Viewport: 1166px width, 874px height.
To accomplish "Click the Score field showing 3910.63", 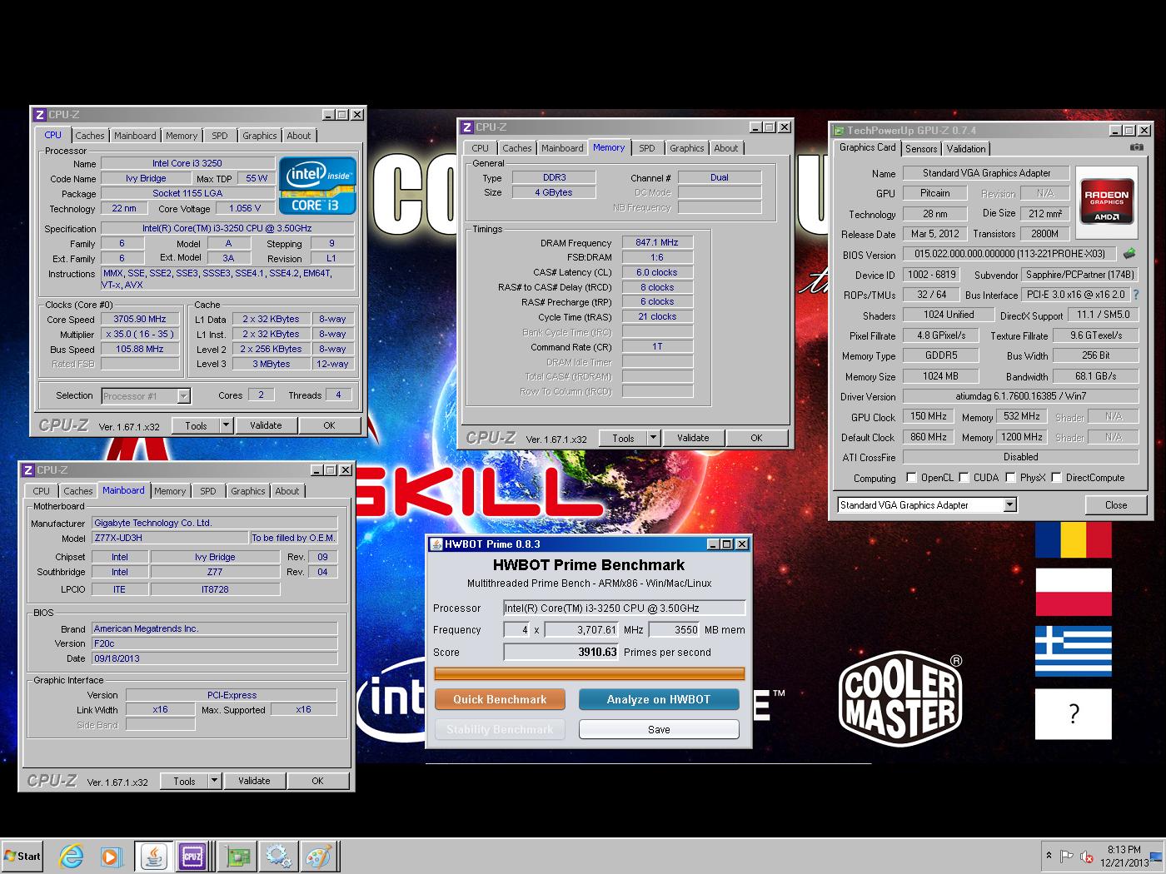I will (561, 652).
